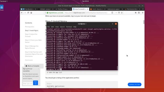Jump to Step 2: Adjust the Firewall
The image size is (164, 92).
pos(31,35)
